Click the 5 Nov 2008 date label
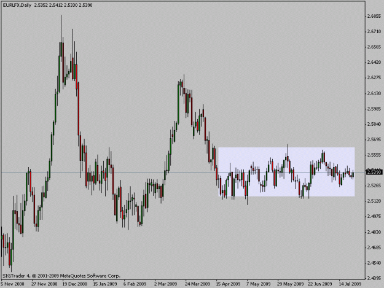The height and width of the screenshot is (288, 384). pyautogui.click(x=12, y=284)
